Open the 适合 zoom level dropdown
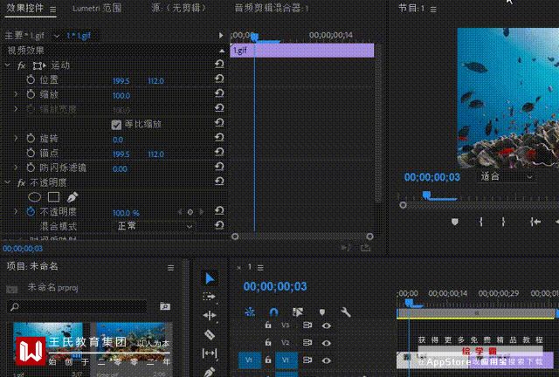This screenshot has width=559, height=377. (x=507, y=177)
